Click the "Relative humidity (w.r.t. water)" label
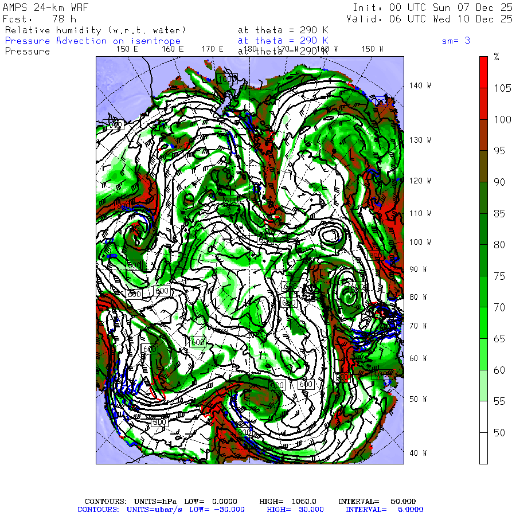Viewport: 516px width, 516px height. (x=95, y=30)
